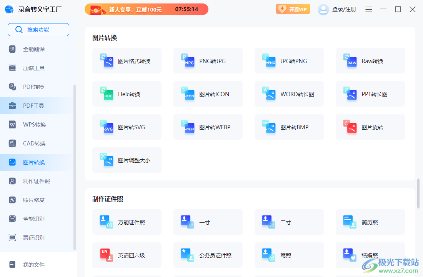
Task: Open the 图片转BMP tool icon
Action: pos(269,127)
